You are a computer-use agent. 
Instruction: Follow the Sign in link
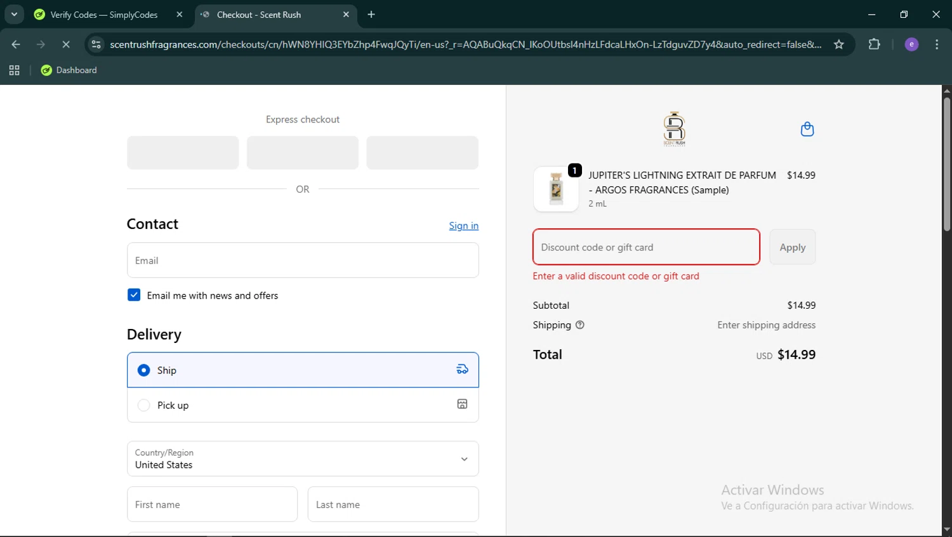[464, 226]
